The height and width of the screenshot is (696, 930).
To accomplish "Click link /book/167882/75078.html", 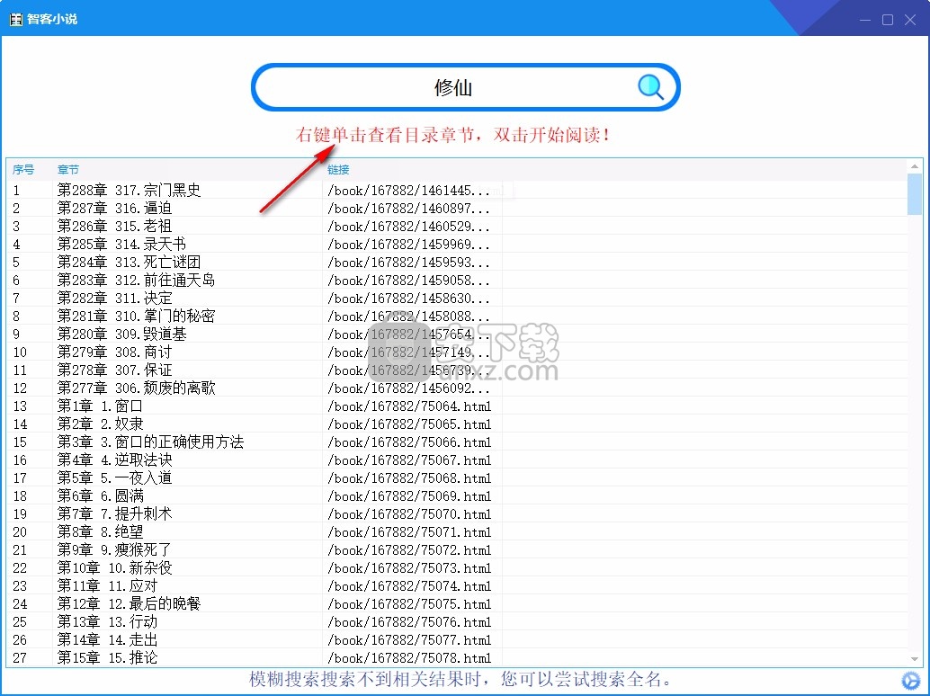I will coord(409,658).
